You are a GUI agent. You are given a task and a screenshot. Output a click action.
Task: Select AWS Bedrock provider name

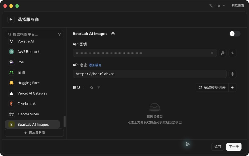[29, 52]
